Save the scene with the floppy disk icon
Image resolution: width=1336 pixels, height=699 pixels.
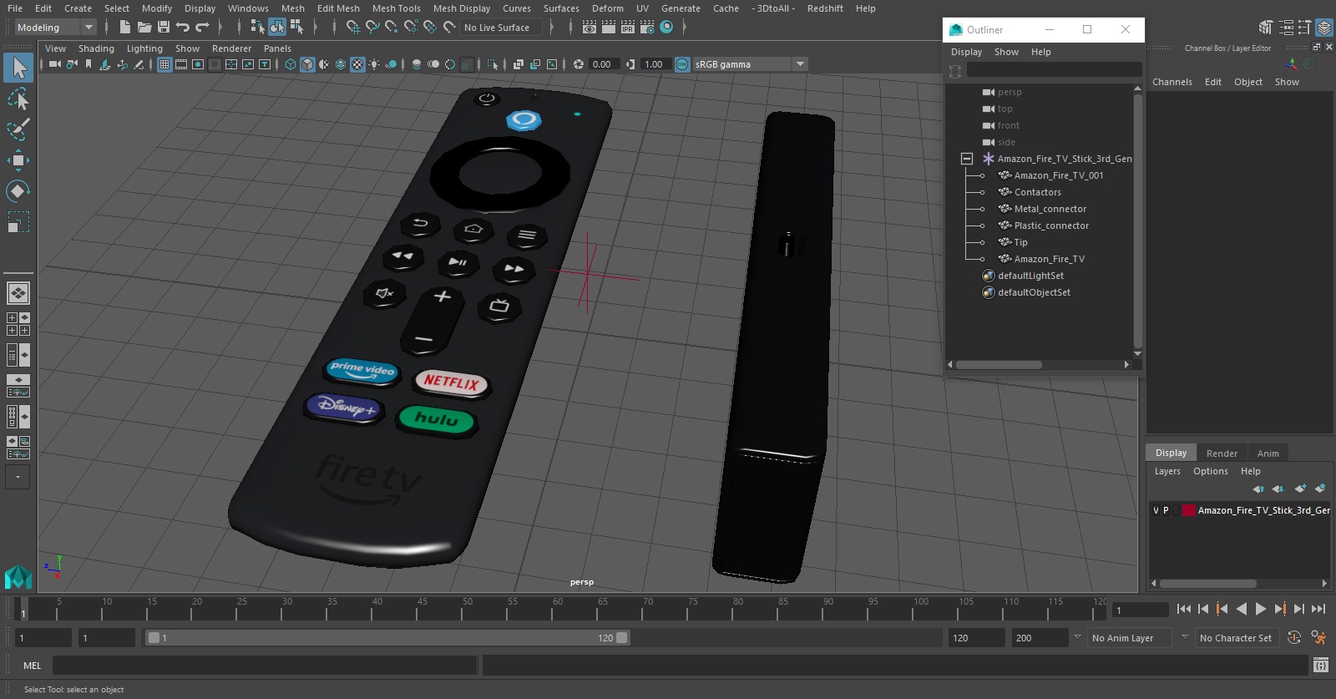point(164,27)
